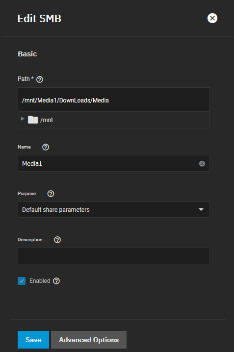Save the SMB share settings
The image size is (234, 352).
[x=33, y=340]
